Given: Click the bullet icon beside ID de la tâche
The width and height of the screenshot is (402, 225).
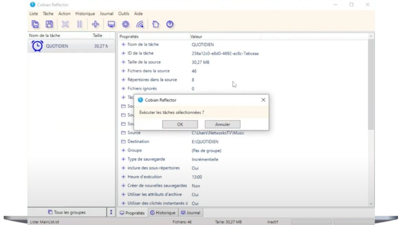Looking at the screenshot, I should [x=123, y=53].
